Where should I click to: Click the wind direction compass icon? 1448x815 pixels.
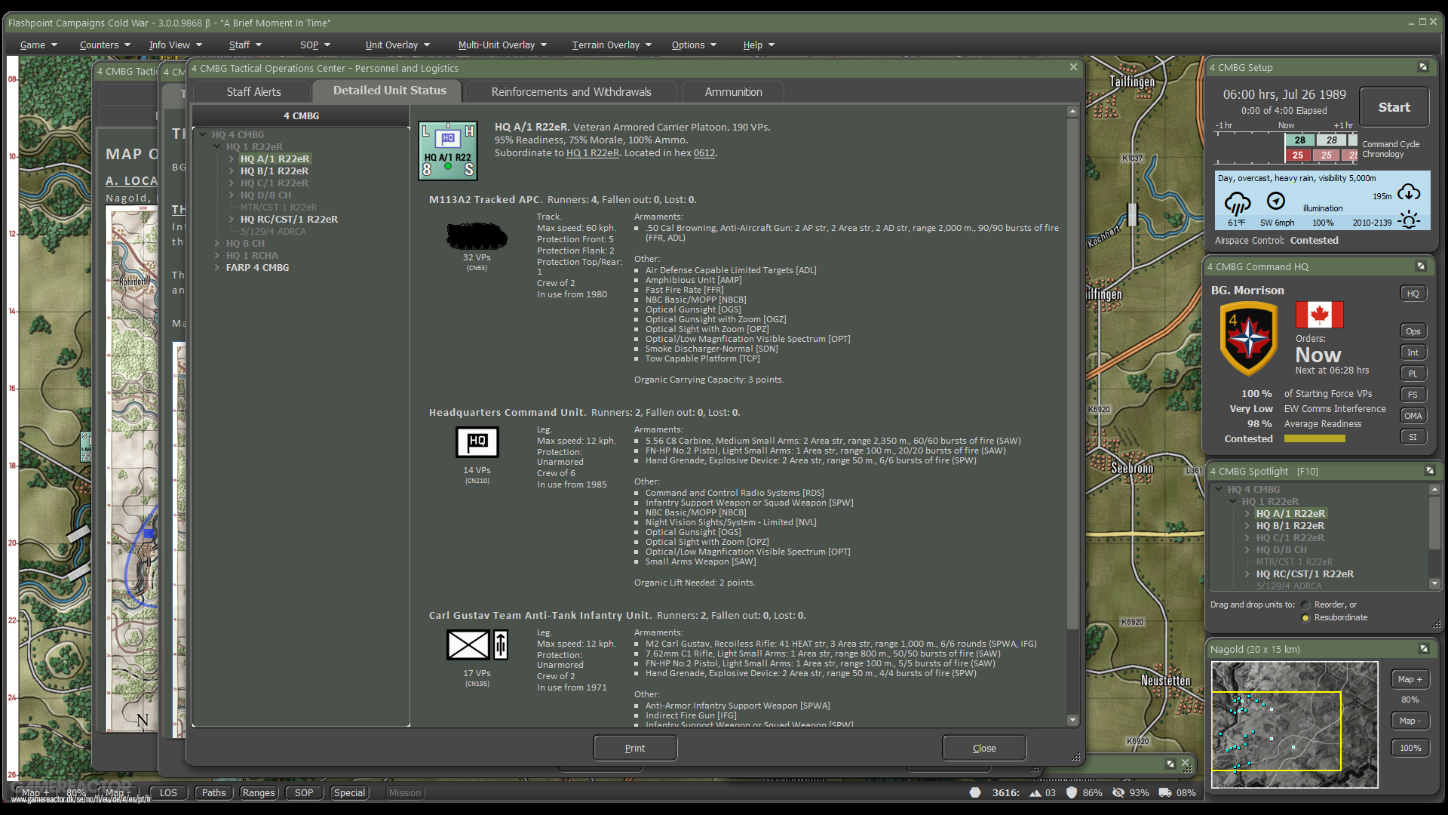point(1276,201)
